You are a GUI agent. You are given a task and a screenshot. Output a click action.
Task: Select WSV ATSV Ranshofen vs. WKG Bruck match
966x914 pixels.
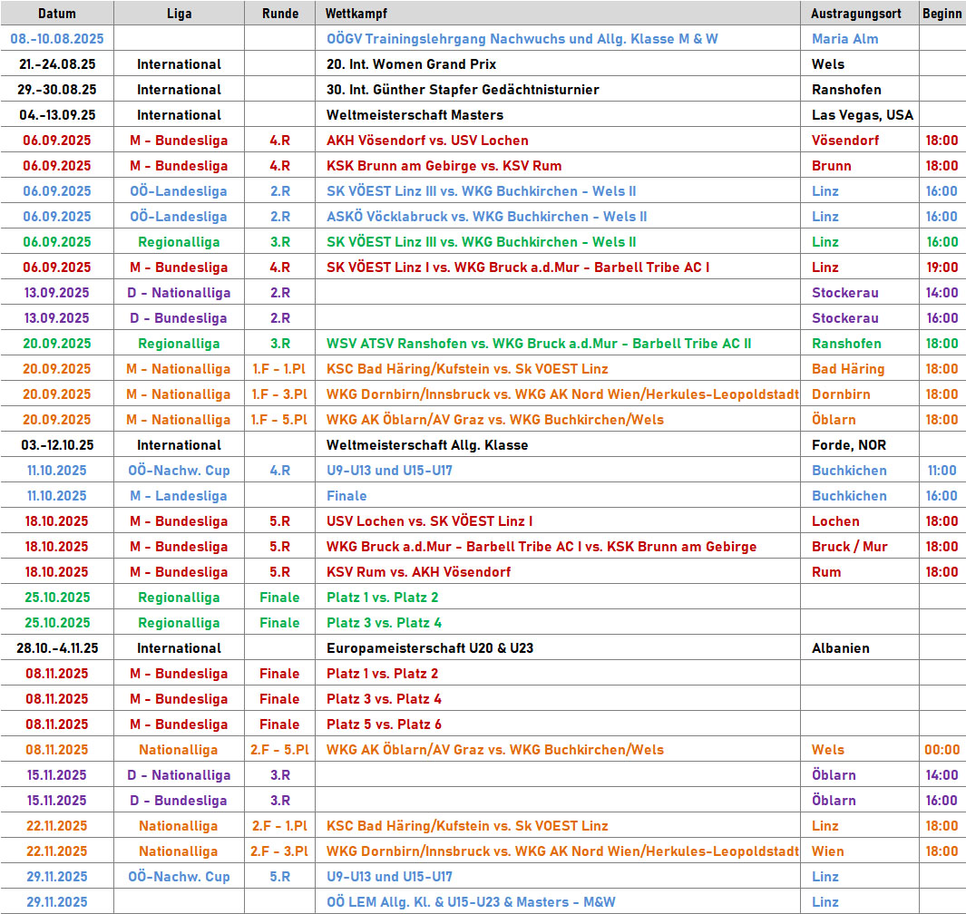539,344
